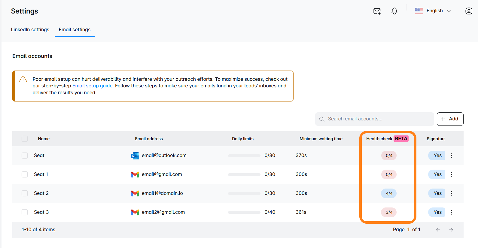Open three-dot menu for Seat row
This screenshot has height=248, width=478.
tap(451, 156)
